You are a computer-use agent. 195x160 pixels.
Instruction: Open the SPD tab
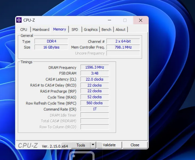[x=75, y=30]
